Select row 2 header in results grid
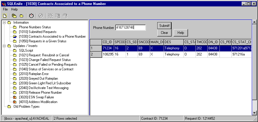The width and height of the screenshot is (258, 122). click(x=95, y=54)
